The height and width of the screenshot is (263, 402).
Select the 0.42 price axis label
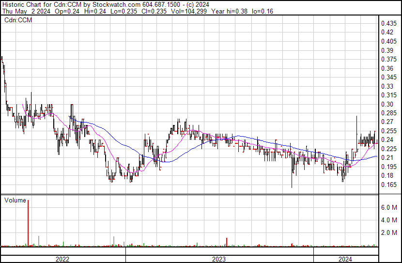pyautogui.click(x=387, y=32)
